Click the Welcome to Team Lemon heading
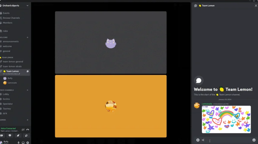 pyautogui.click(x=223, y=89)
